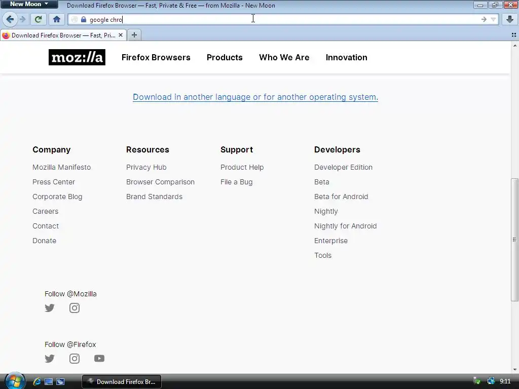Open Product Help link
This screenshot has width=519, height=389.
242,167
